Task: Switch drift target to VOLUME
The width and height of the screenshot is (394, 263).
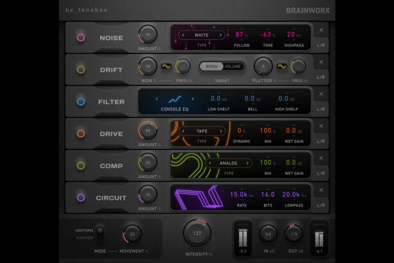Action: 233,67
